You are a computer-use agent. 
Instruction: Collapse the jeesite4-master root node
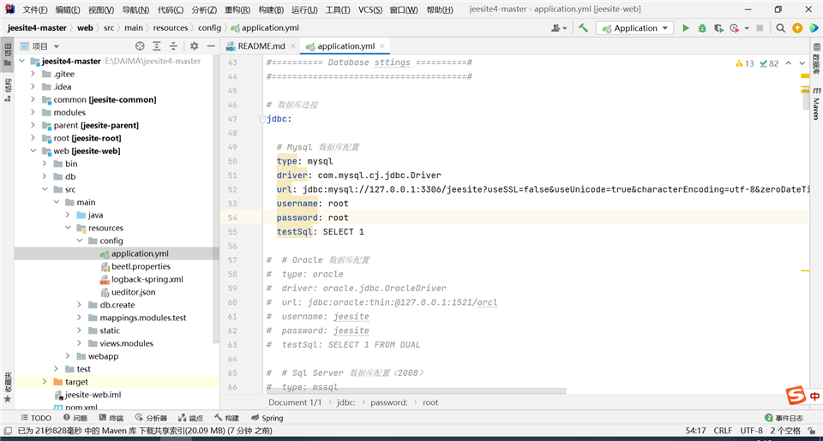click(22, 61)
